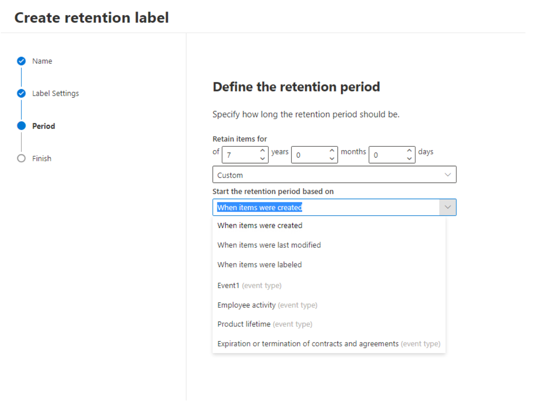Screen dimensions: 554x414
Task: Increase the months value with up arrow
Action: pos(332,151)
